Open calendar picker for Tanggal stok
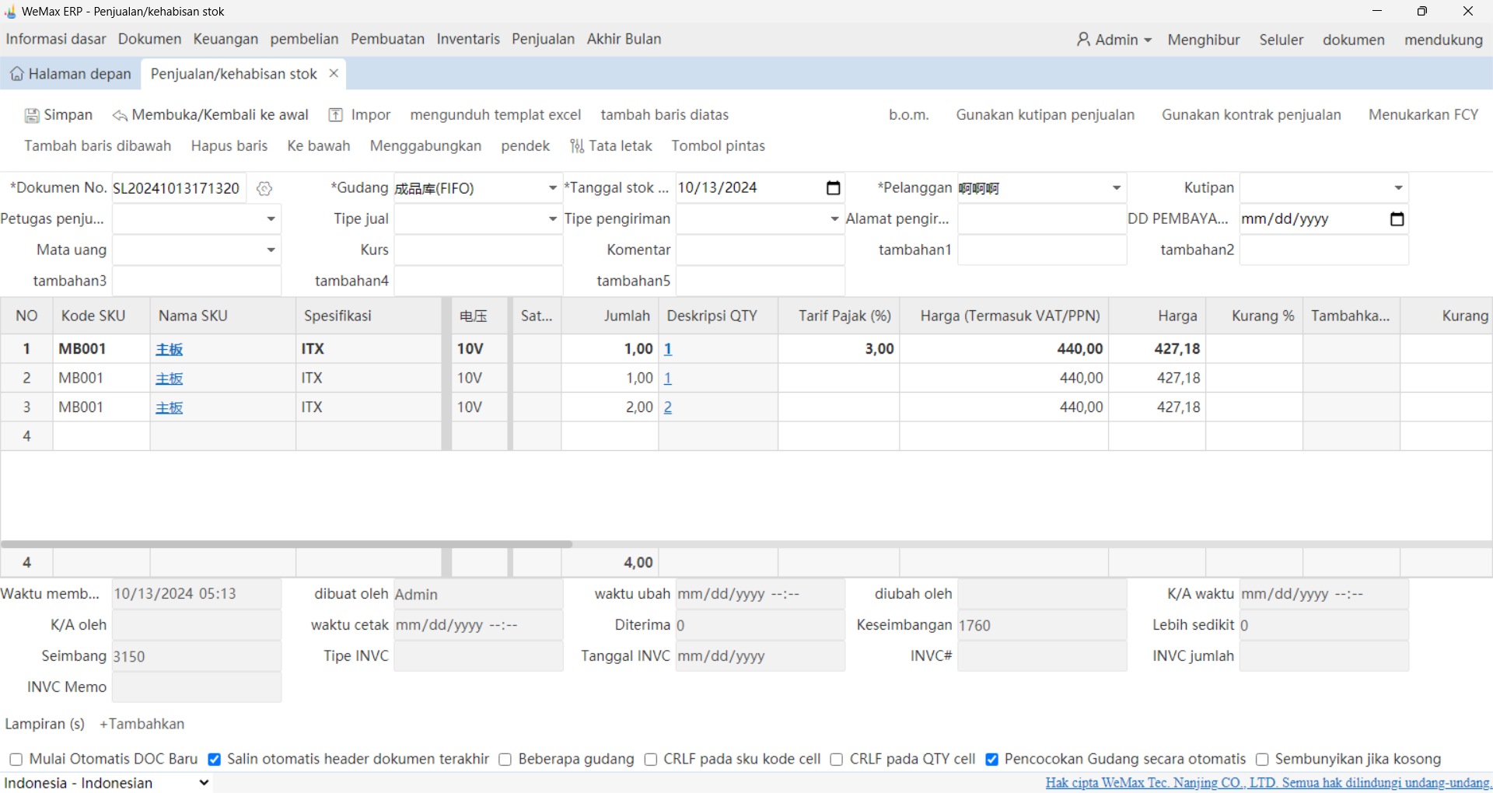 click(x=833, y=188)
